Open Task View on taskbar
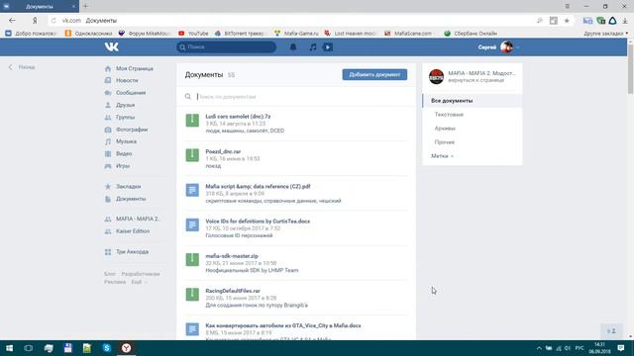 pos(29,348)
